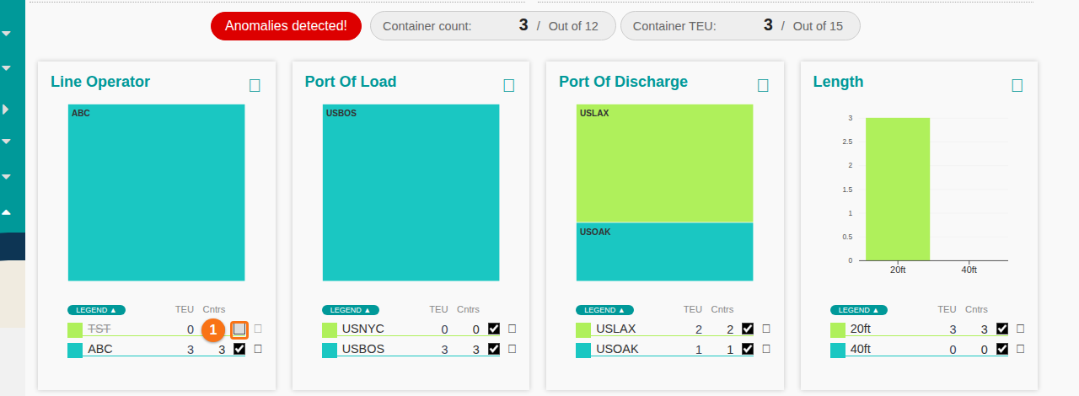The image size is (1079, 396).
Task: Click the teal 40ft color swatch
Action: (838, 350)
